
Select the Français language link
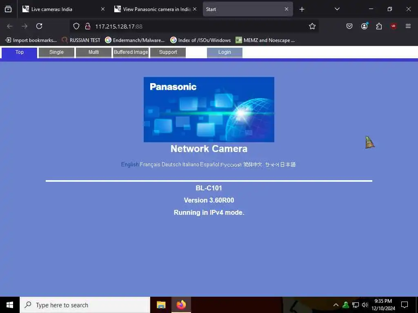click(x=150, y=165)
